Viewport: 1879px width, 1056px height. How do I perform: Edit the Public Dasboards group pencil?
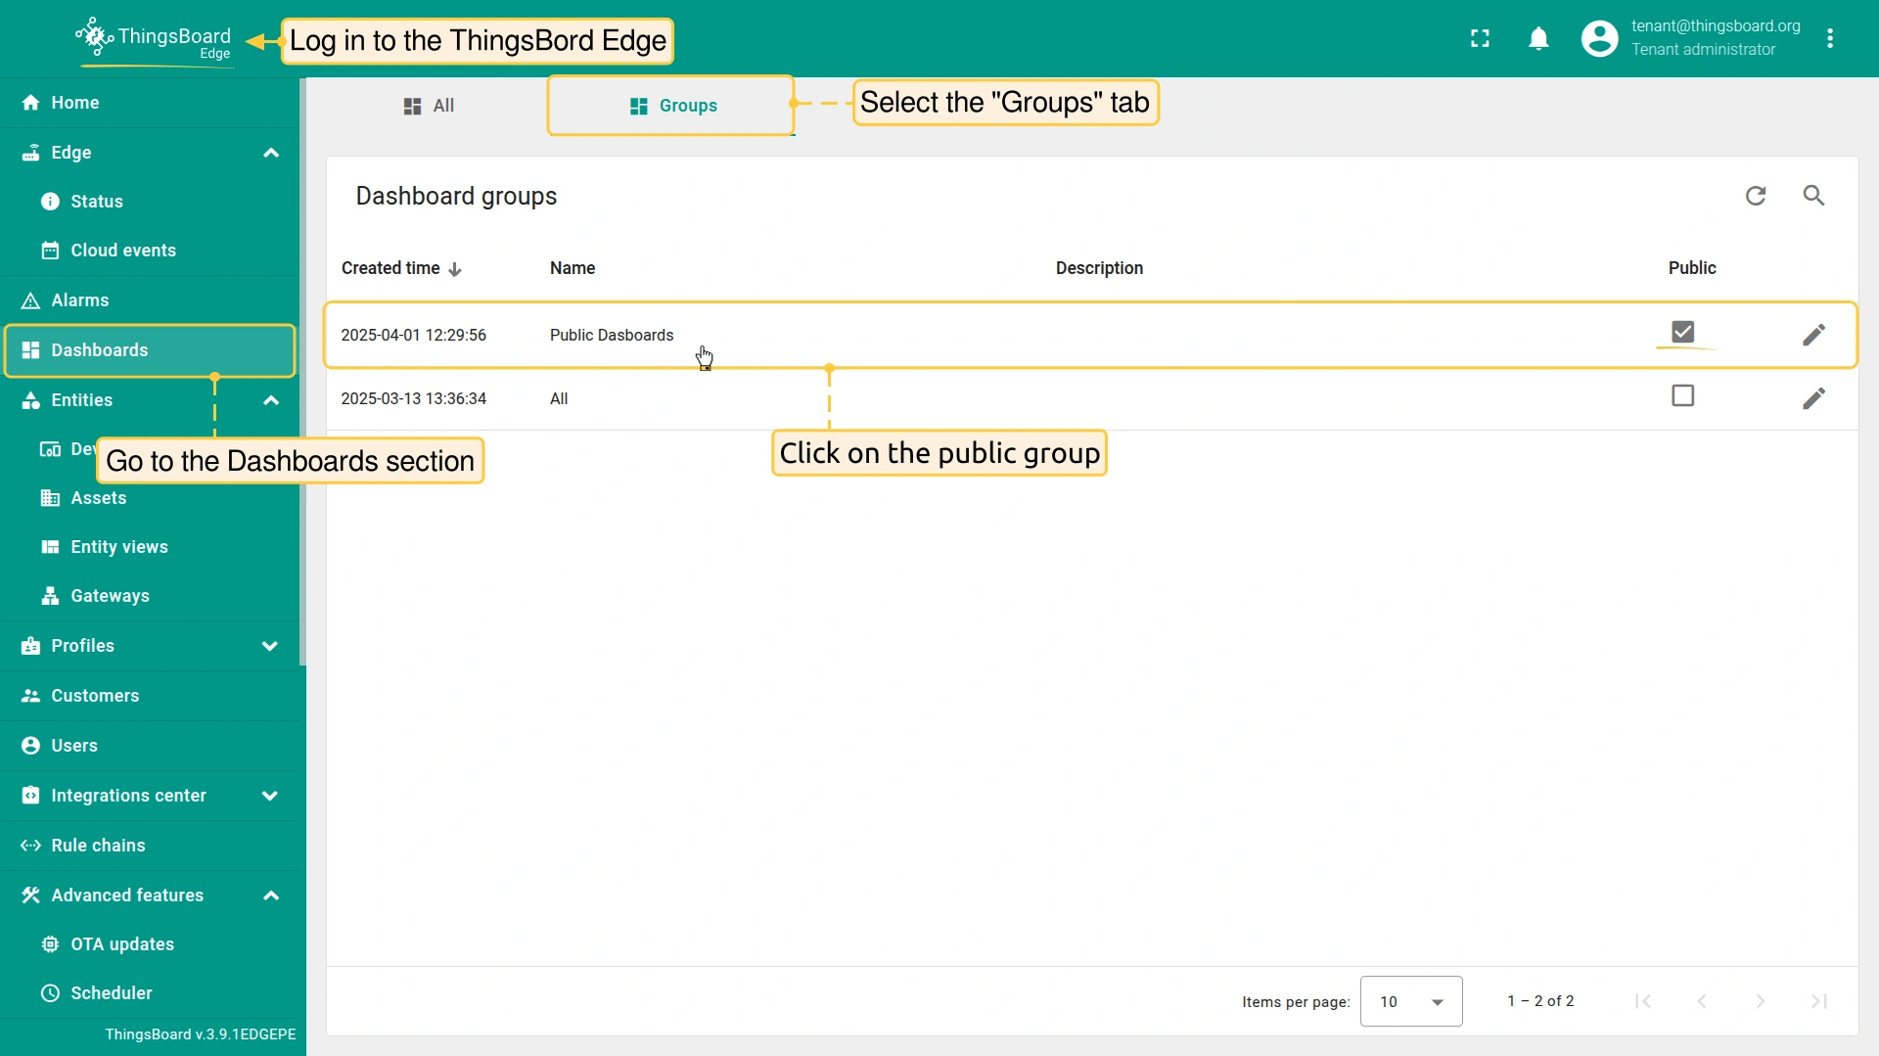1813,335
